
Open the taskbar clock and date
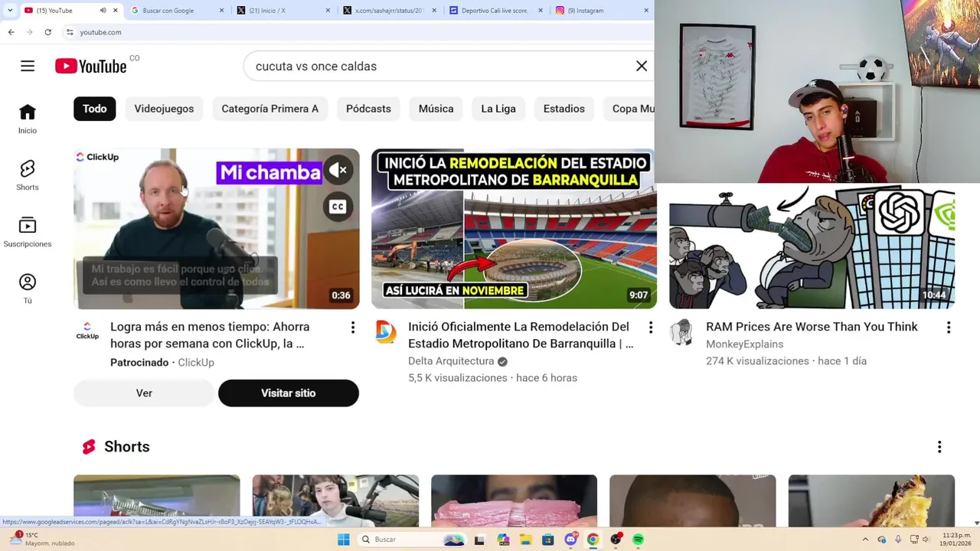point(956,540)
